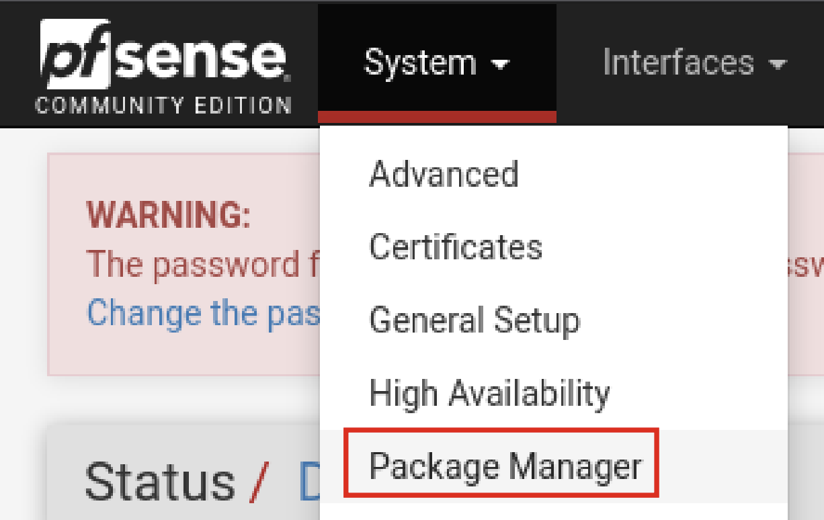Open Package Manager from the System menu
Image resolution: width=824 pixels, height=520 pixels.
point(505,466)
